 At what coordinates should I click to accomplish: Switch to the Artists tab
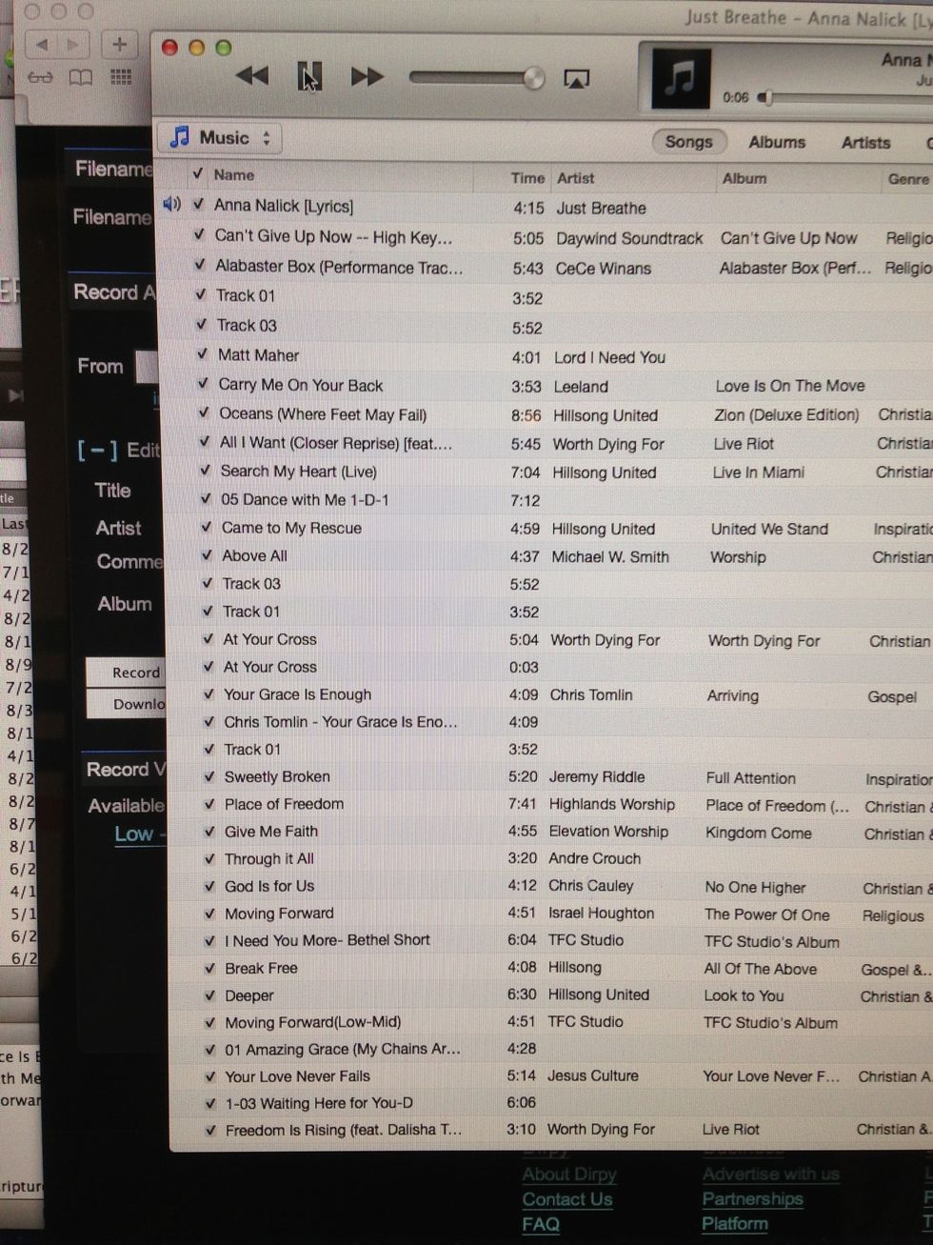(864, 142)
